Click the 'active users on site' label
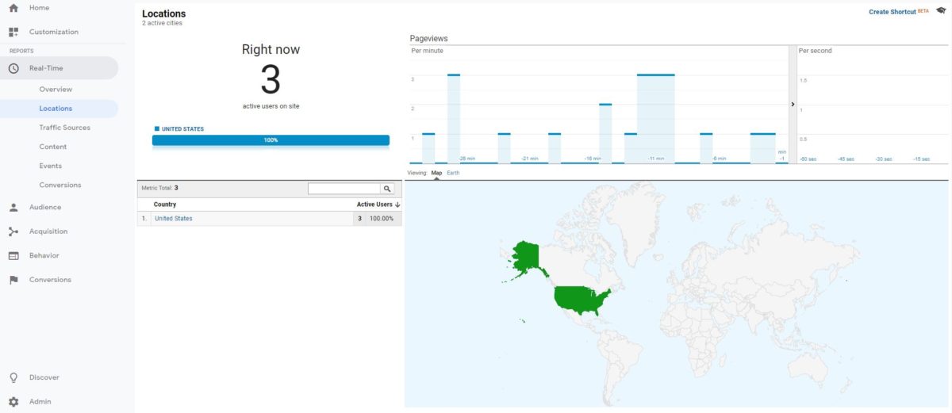This screenshot has width=952, height=413. point(271,105)
